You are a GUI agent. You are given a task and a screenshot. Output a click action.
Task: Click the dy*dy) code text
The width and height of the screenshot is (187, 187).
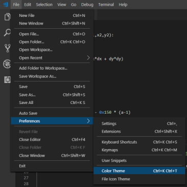116,59
